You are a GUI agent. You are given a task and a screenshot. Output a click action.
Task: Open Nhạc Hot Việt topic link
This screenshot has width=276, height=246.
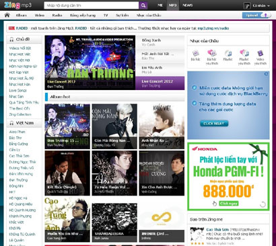20,54
